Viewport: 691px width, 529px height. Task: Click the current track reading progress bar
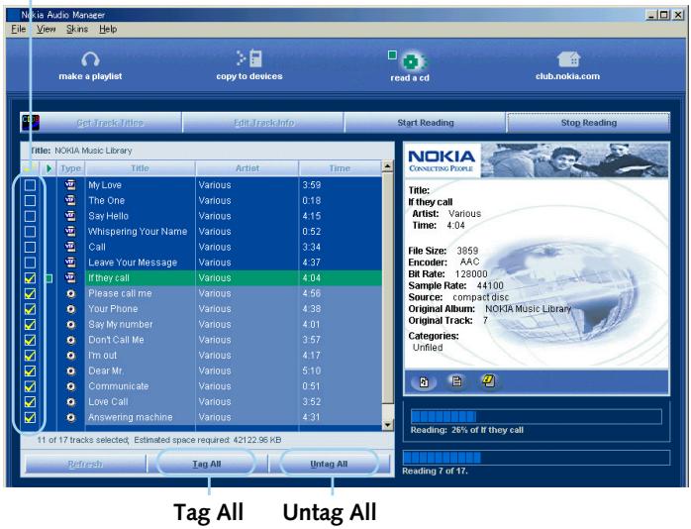(536, 417)
